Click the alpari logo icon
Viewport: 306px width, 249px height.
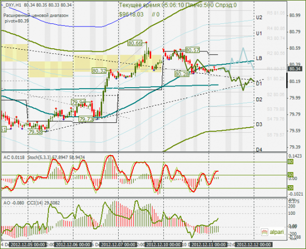pyautogui.click(x=264, y=232)
